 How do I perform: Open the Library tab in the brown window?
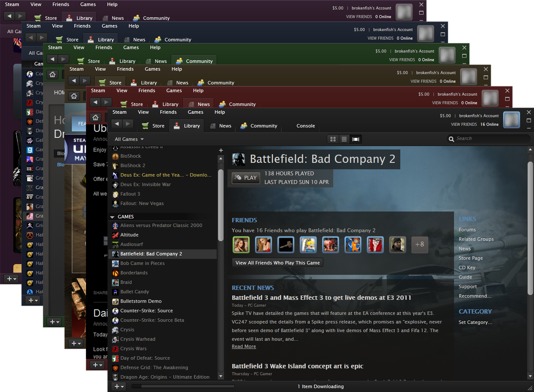tap(144, 83)
